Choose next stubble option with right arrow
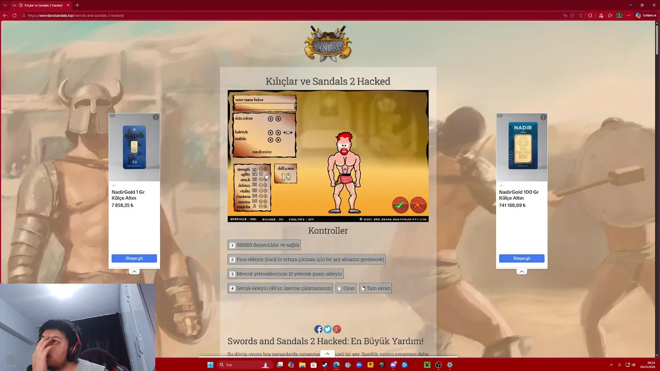This screenshot has height=371, width=660. coord(278,140)
